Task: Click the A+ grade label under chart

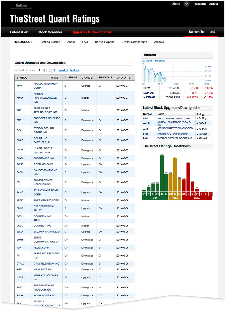Action: tap(144, 194)
